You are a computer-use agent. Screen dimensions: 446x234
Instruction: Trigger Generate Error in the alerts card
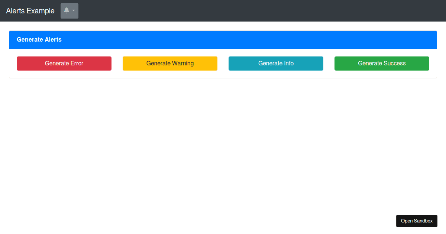pos(64,63)
